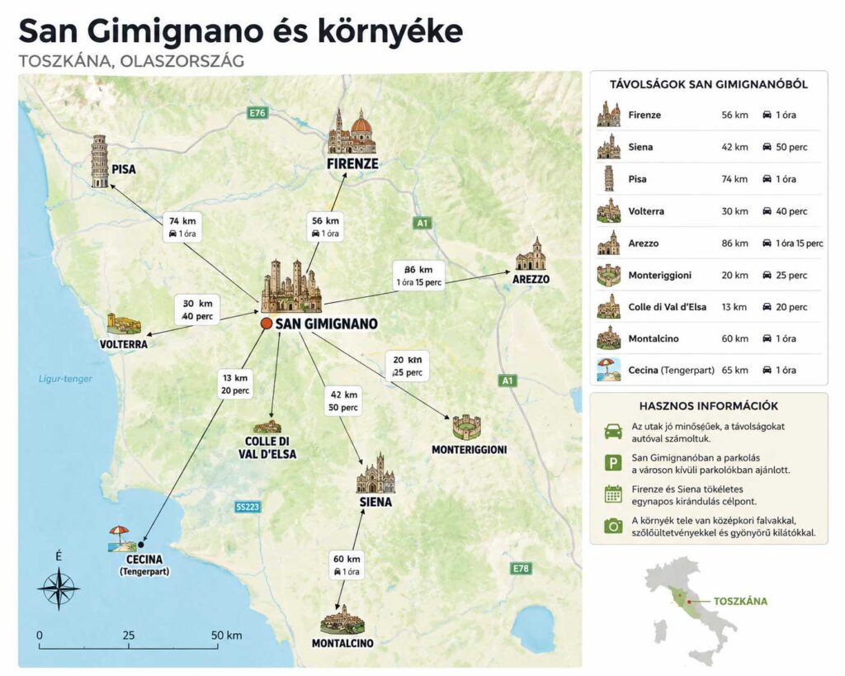Click the 74 km distance label toward Pisa
The image size is (845, 676).
click(x=182, y=227)
